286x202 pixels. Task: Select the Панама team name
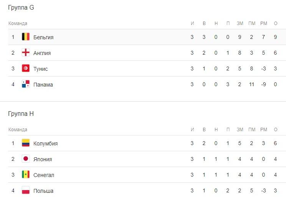pos(43,85)
